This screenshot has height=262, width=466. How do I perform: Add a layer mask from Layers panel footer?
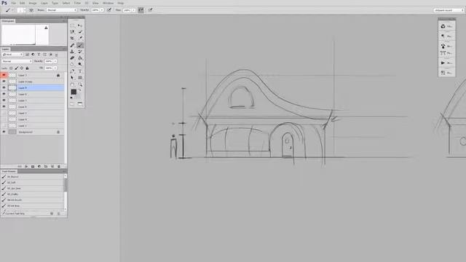click(33, 167)
